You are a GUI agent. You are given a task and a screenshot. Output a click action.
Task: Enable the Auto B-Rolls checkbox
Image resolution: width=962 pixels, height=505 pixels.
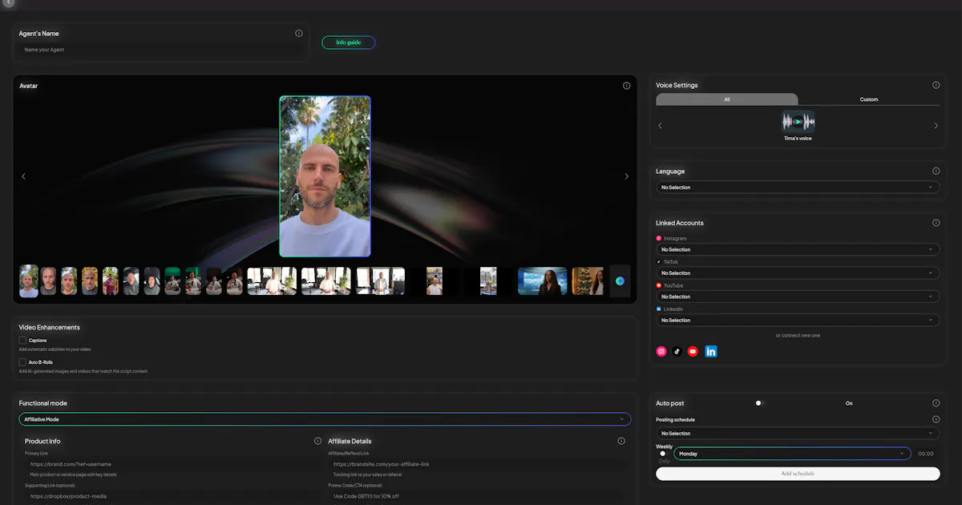[23, 362]
